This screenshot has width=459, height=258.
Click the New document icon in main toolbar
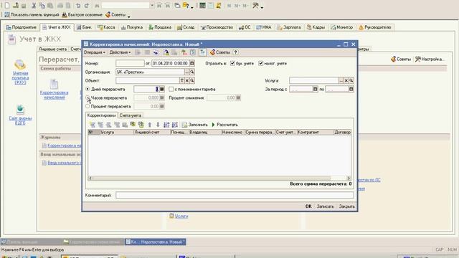tap(7, 6)
